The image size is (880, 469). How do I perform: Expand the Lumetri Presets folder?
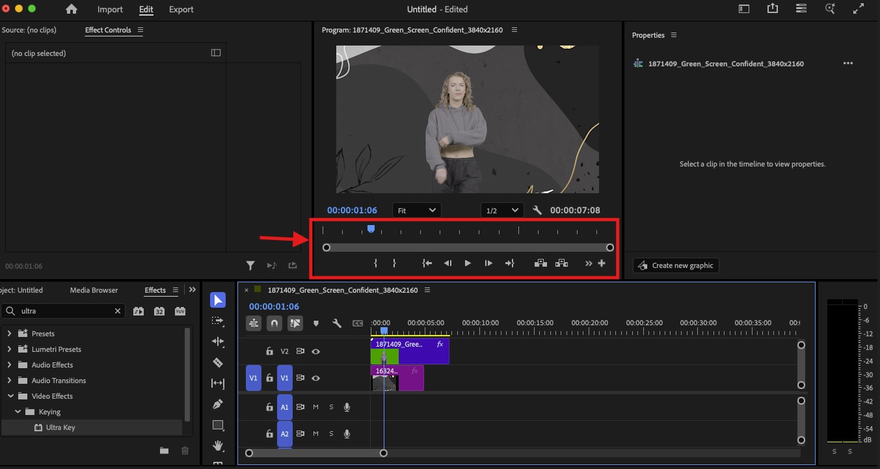[x=9, y=349]
